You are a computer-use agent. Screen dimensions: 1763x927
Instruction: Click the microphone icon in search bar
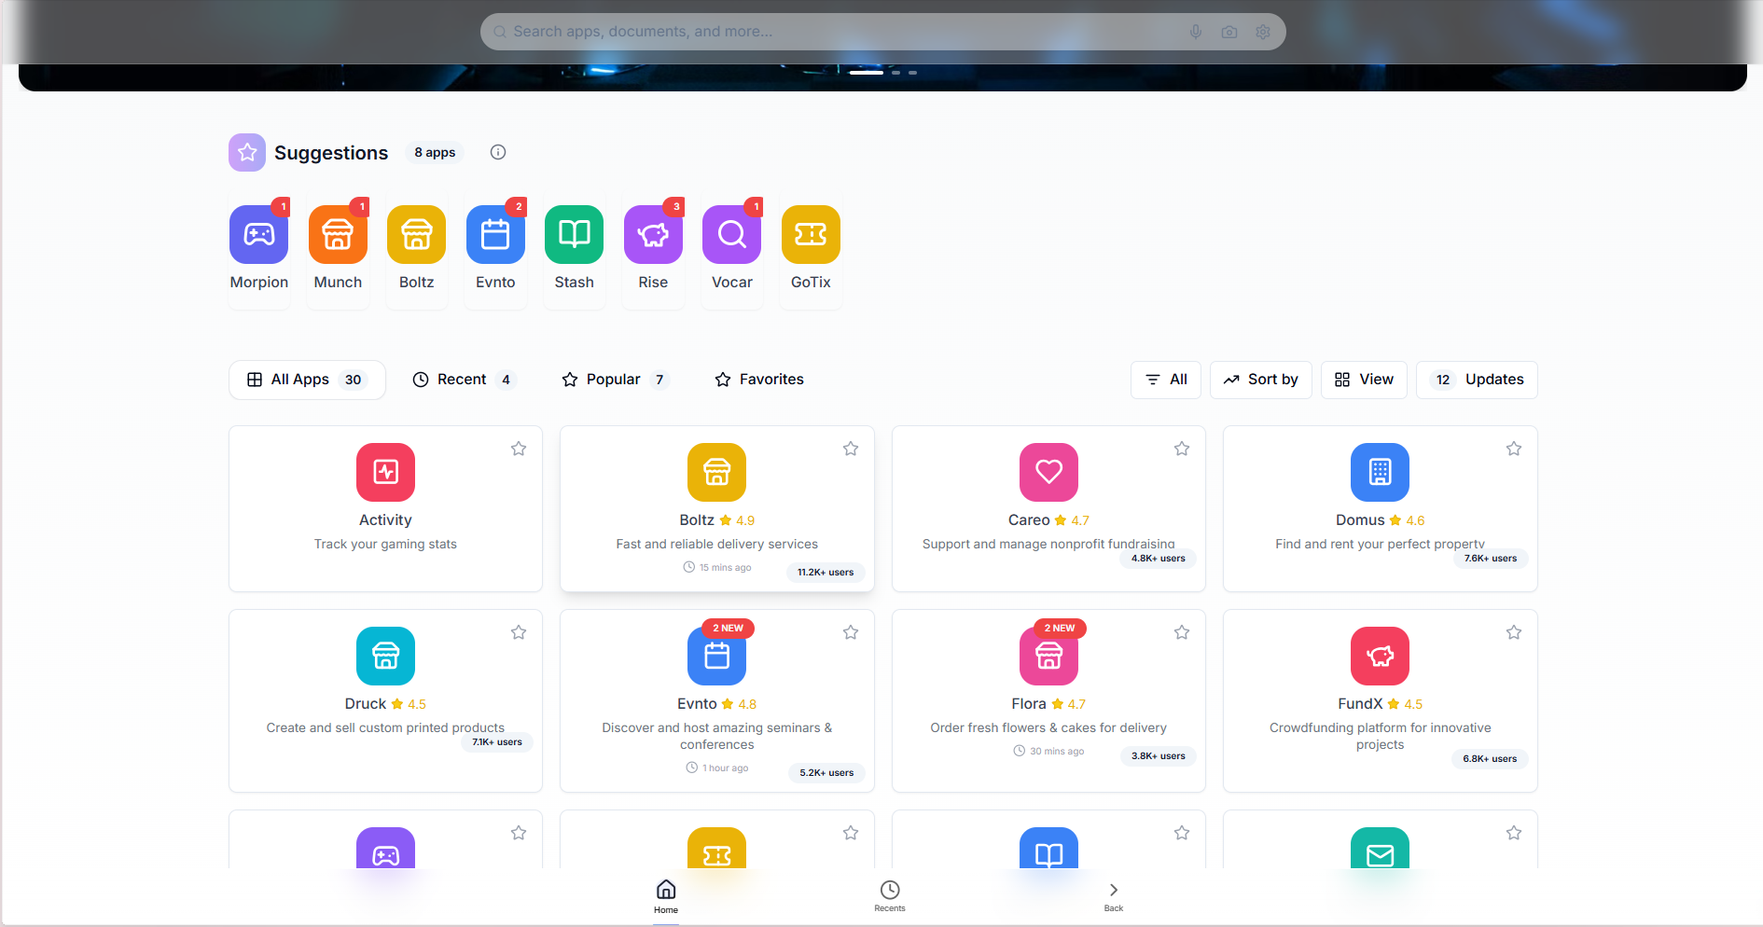coord(1196,32)
